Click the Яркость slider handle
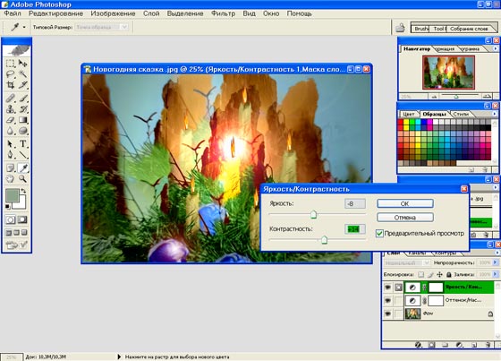The height and width of the screenshot is (361, 501). coord(313,214)
